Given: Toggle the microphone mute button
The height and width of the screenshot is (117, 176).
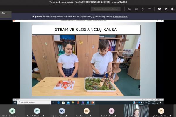Looking at the screenshot, I should (166, 9).
